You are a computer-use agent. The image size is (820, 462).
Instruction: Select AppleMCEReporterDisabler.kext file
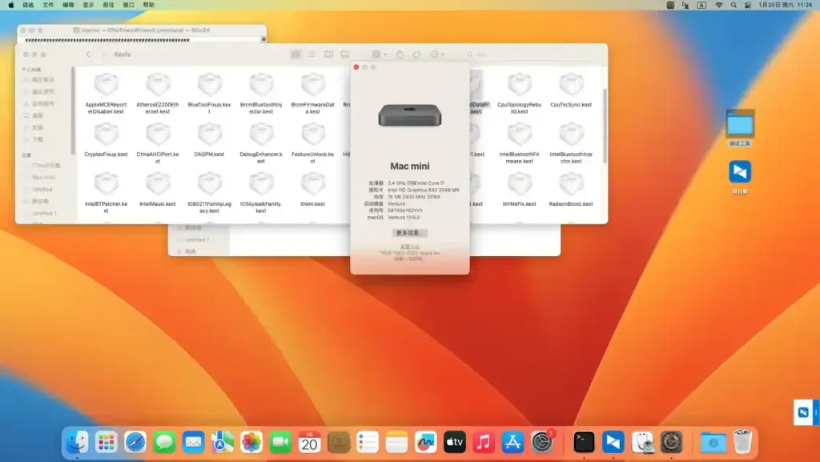point(107,94)
